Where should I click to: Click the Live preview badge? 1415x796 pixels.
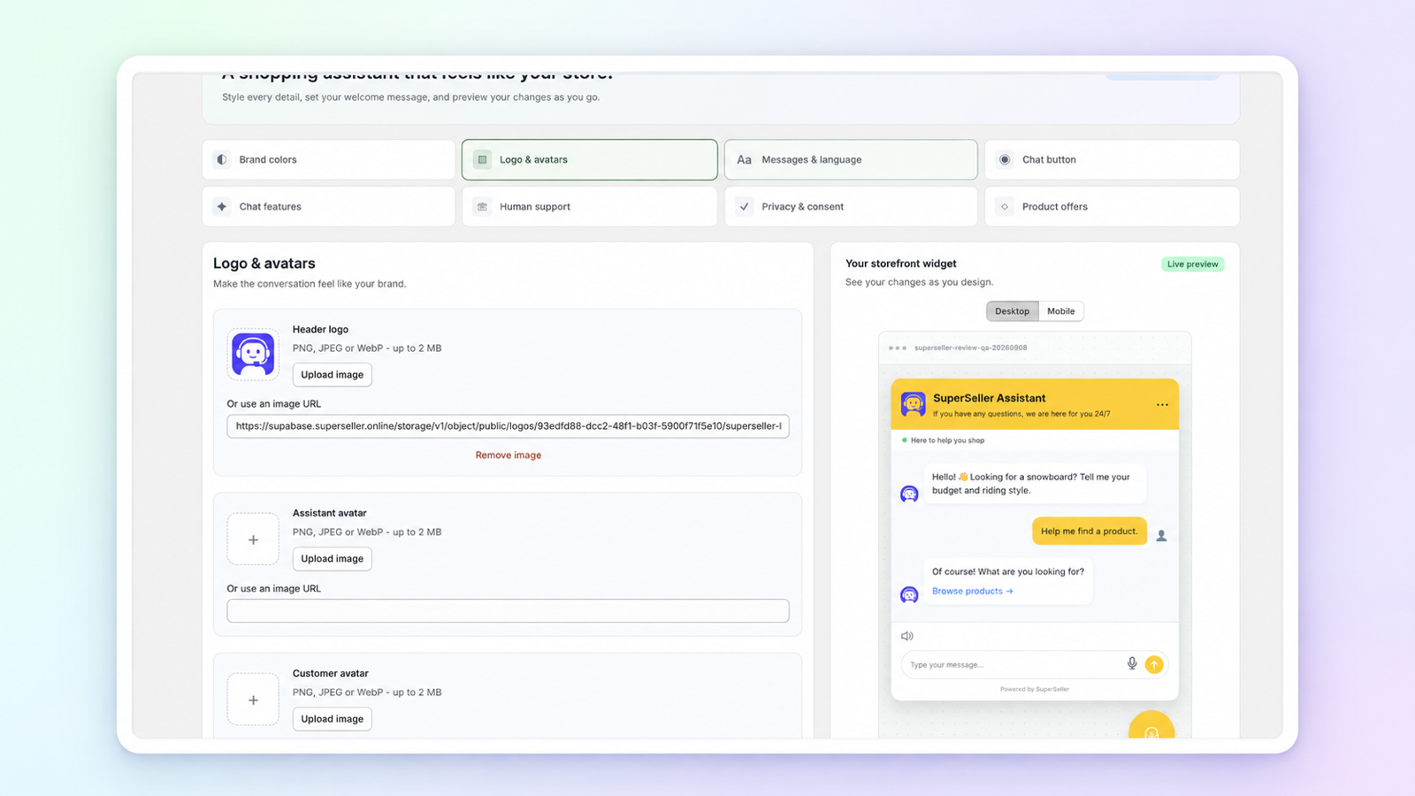(x=1192, y=264)
